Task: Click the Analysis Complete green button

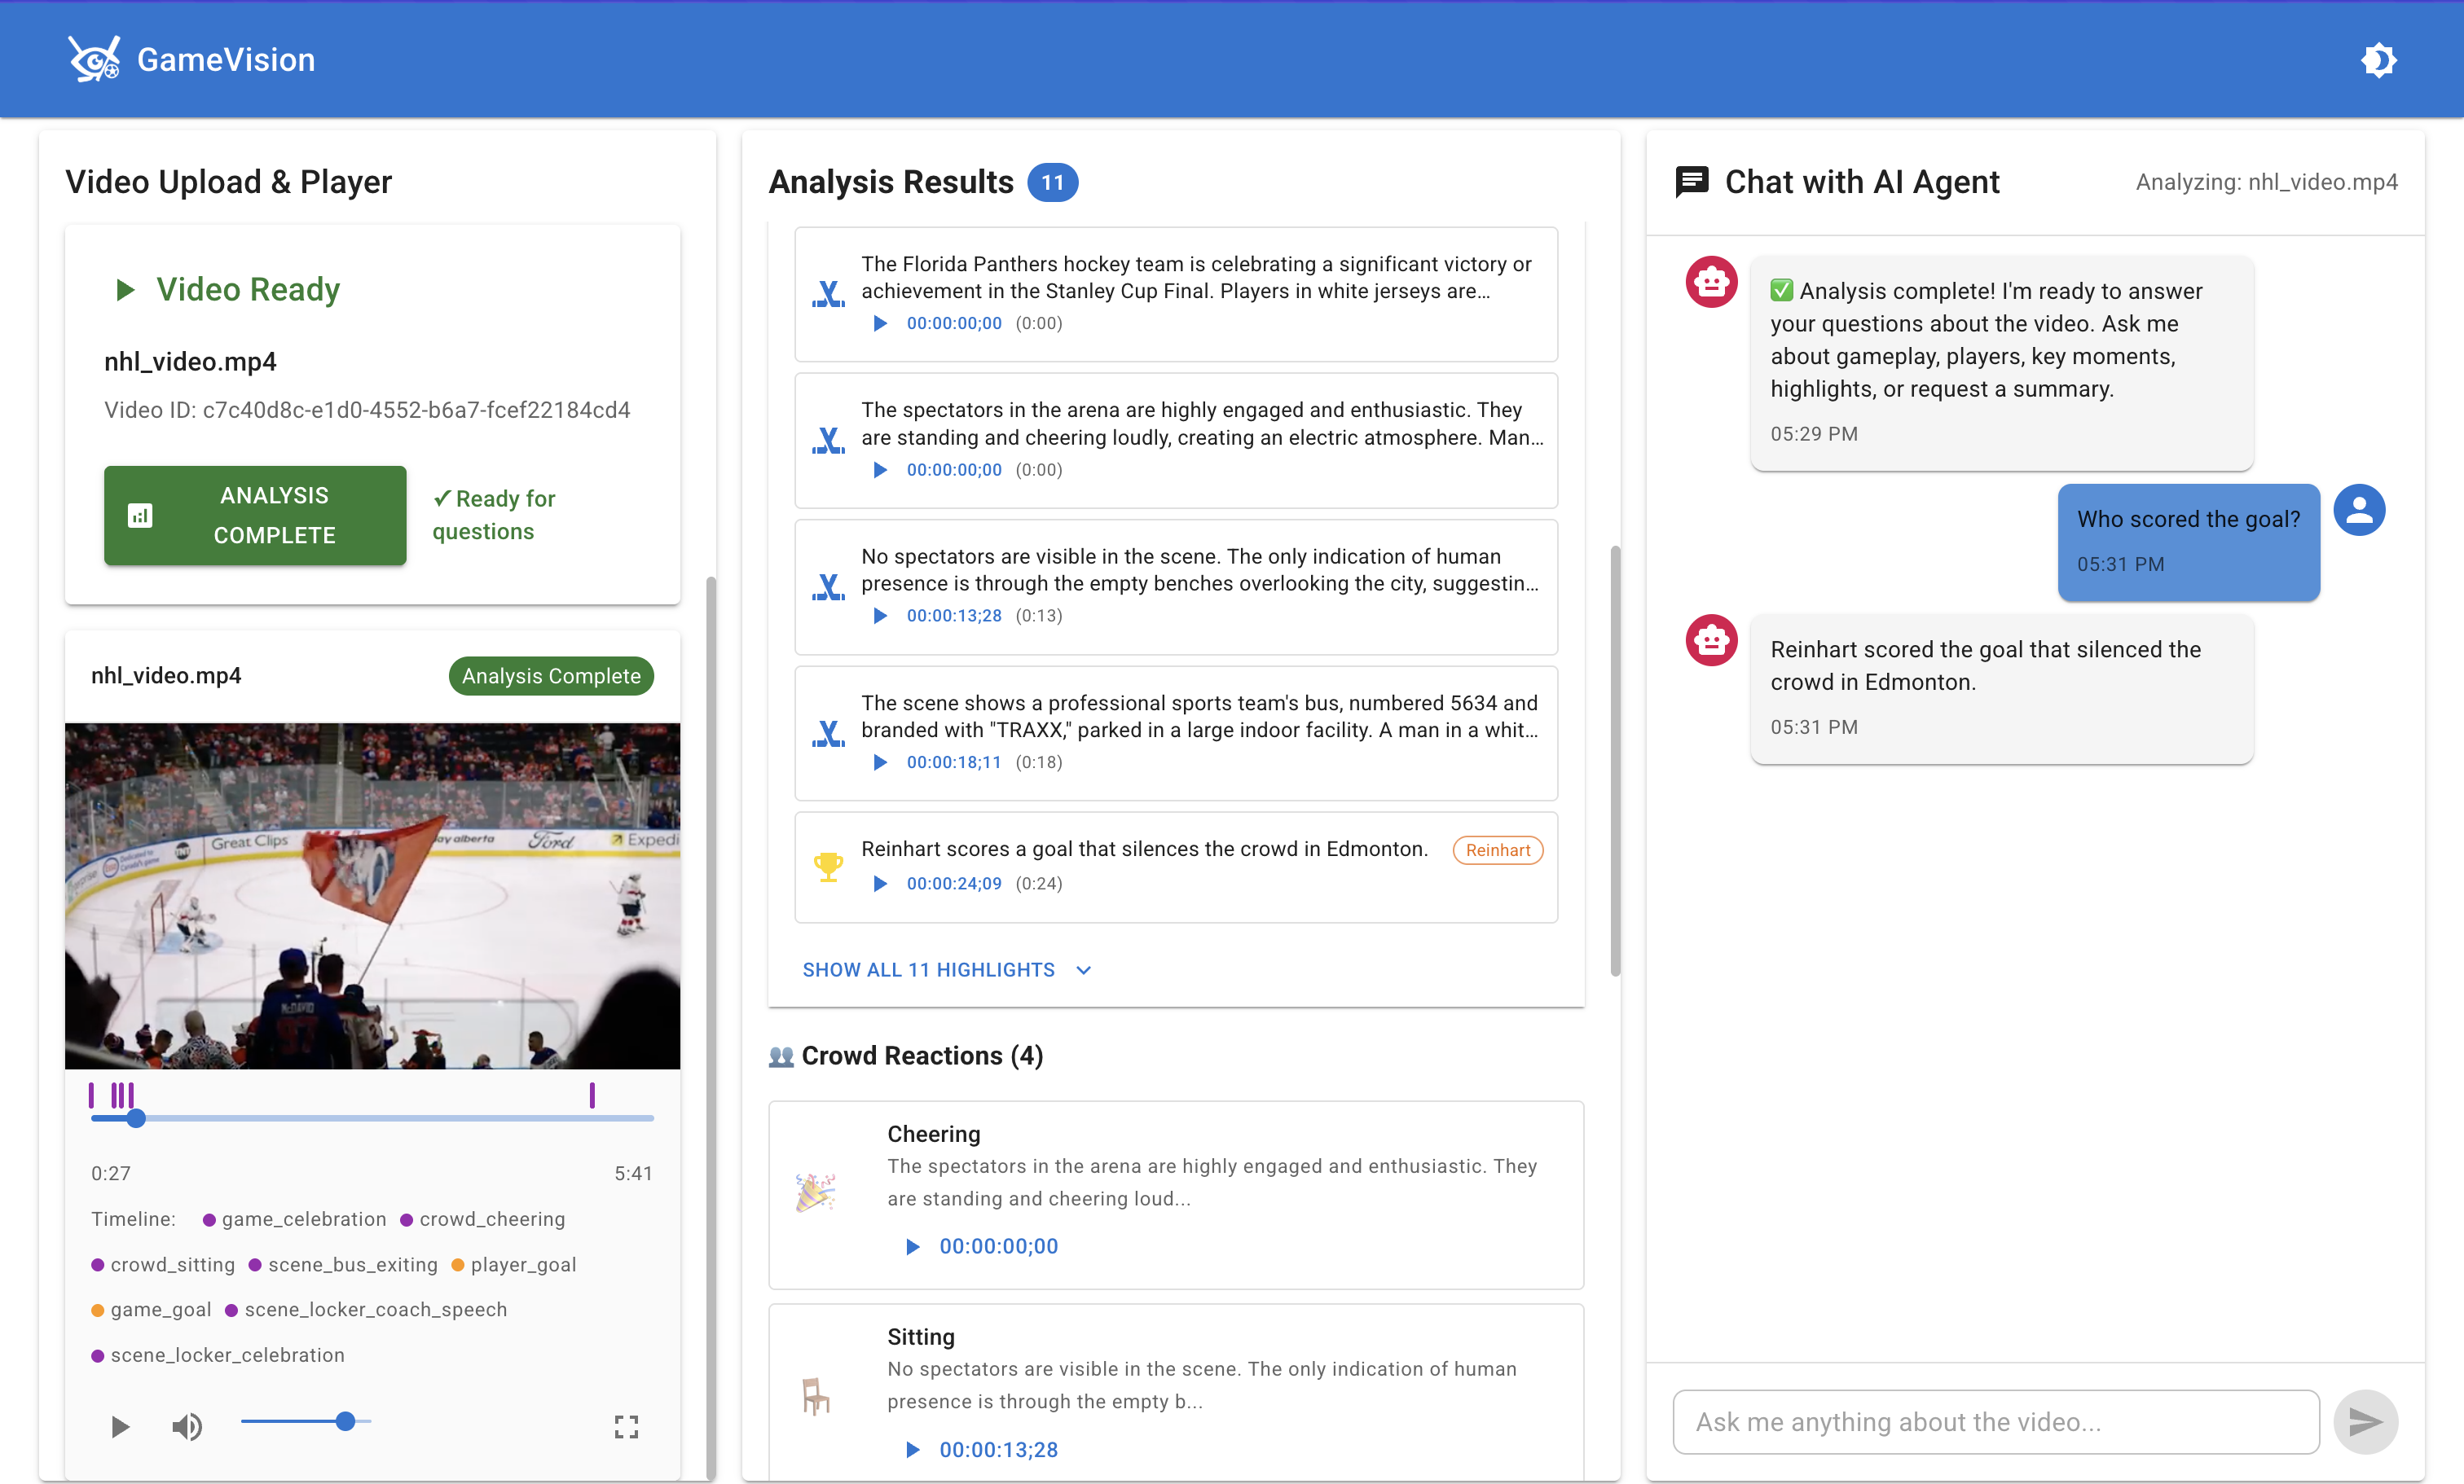Action: point(255,516)
